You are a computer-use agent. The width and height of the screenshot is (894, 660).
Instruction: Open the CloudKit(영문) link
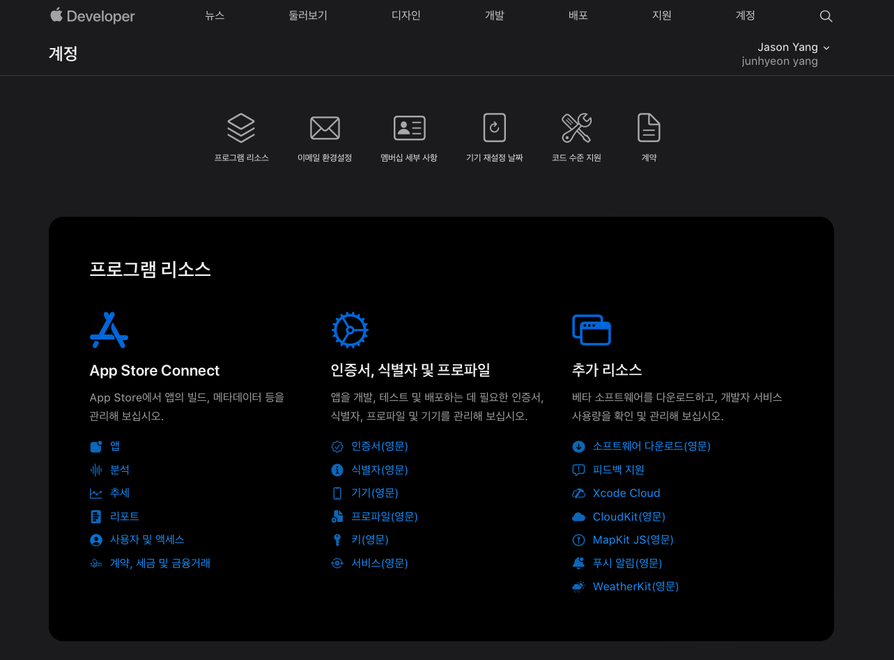(629, 516)
